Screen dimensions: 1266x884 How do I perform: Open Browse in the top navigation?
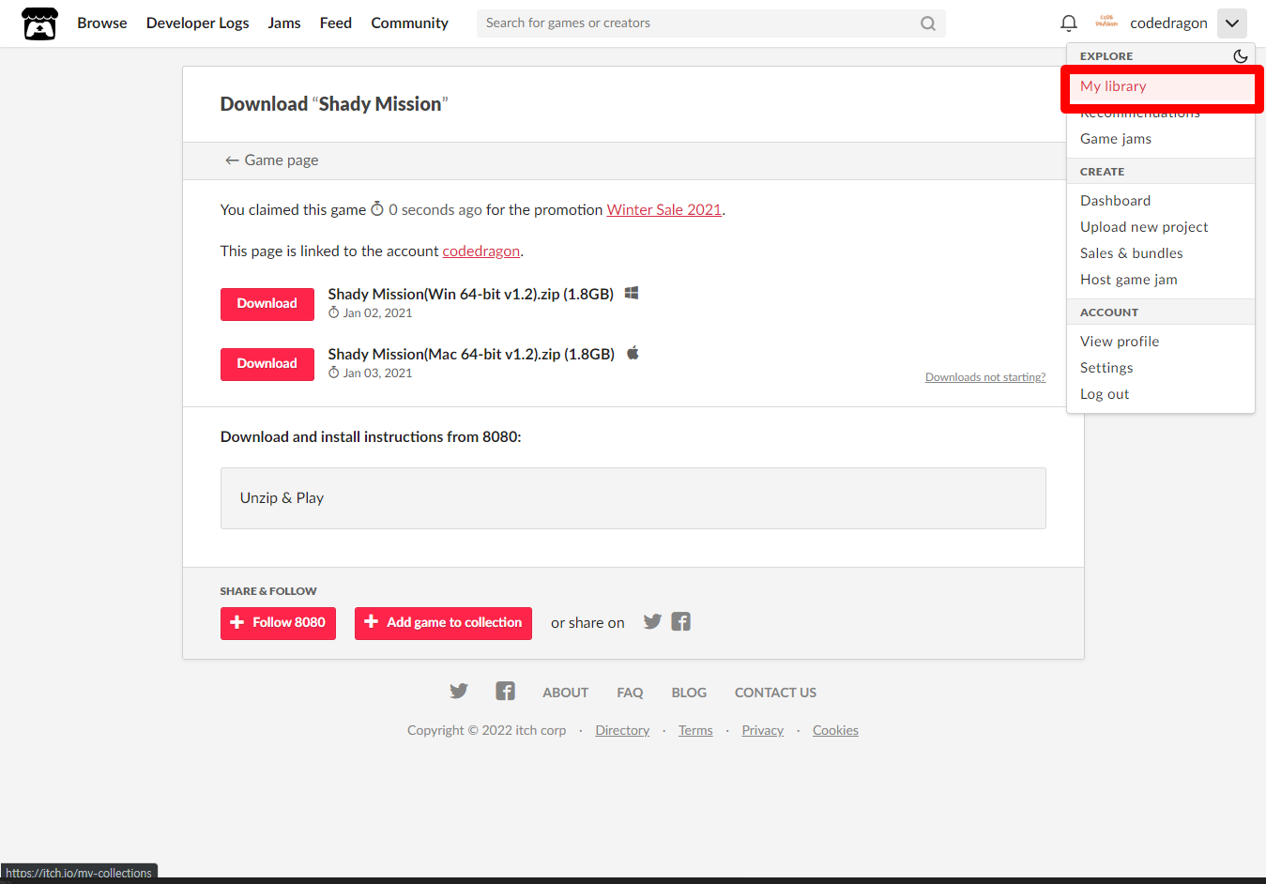point(102,23)
